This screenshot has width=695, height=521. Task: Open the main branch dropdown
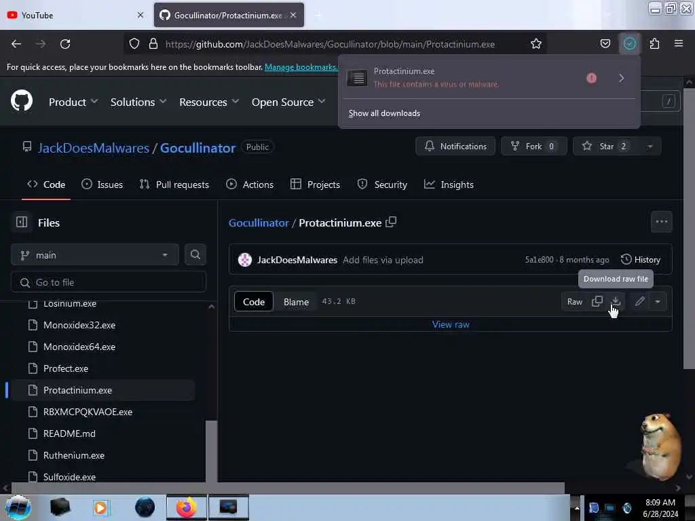pyautogui.click(x=95, y=255)
